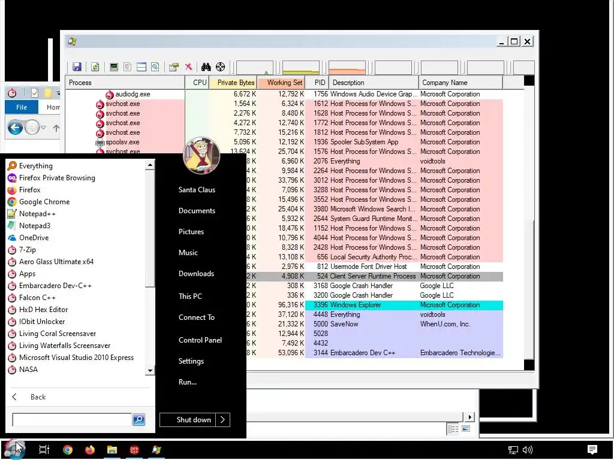614x460 pixels.
Task: Open Pictures from the start menu
Action: pos(191,232)
